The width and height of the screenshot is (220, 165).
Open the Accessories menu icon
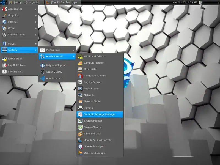coord(4,9)
